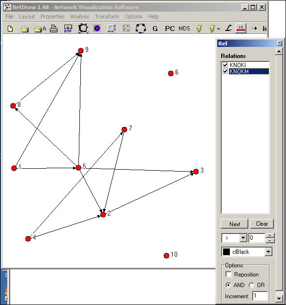This screenshot has height=305, width=286.
Task: Toggle the tie strength 1.4 red line icon
Action: point(241,29)
